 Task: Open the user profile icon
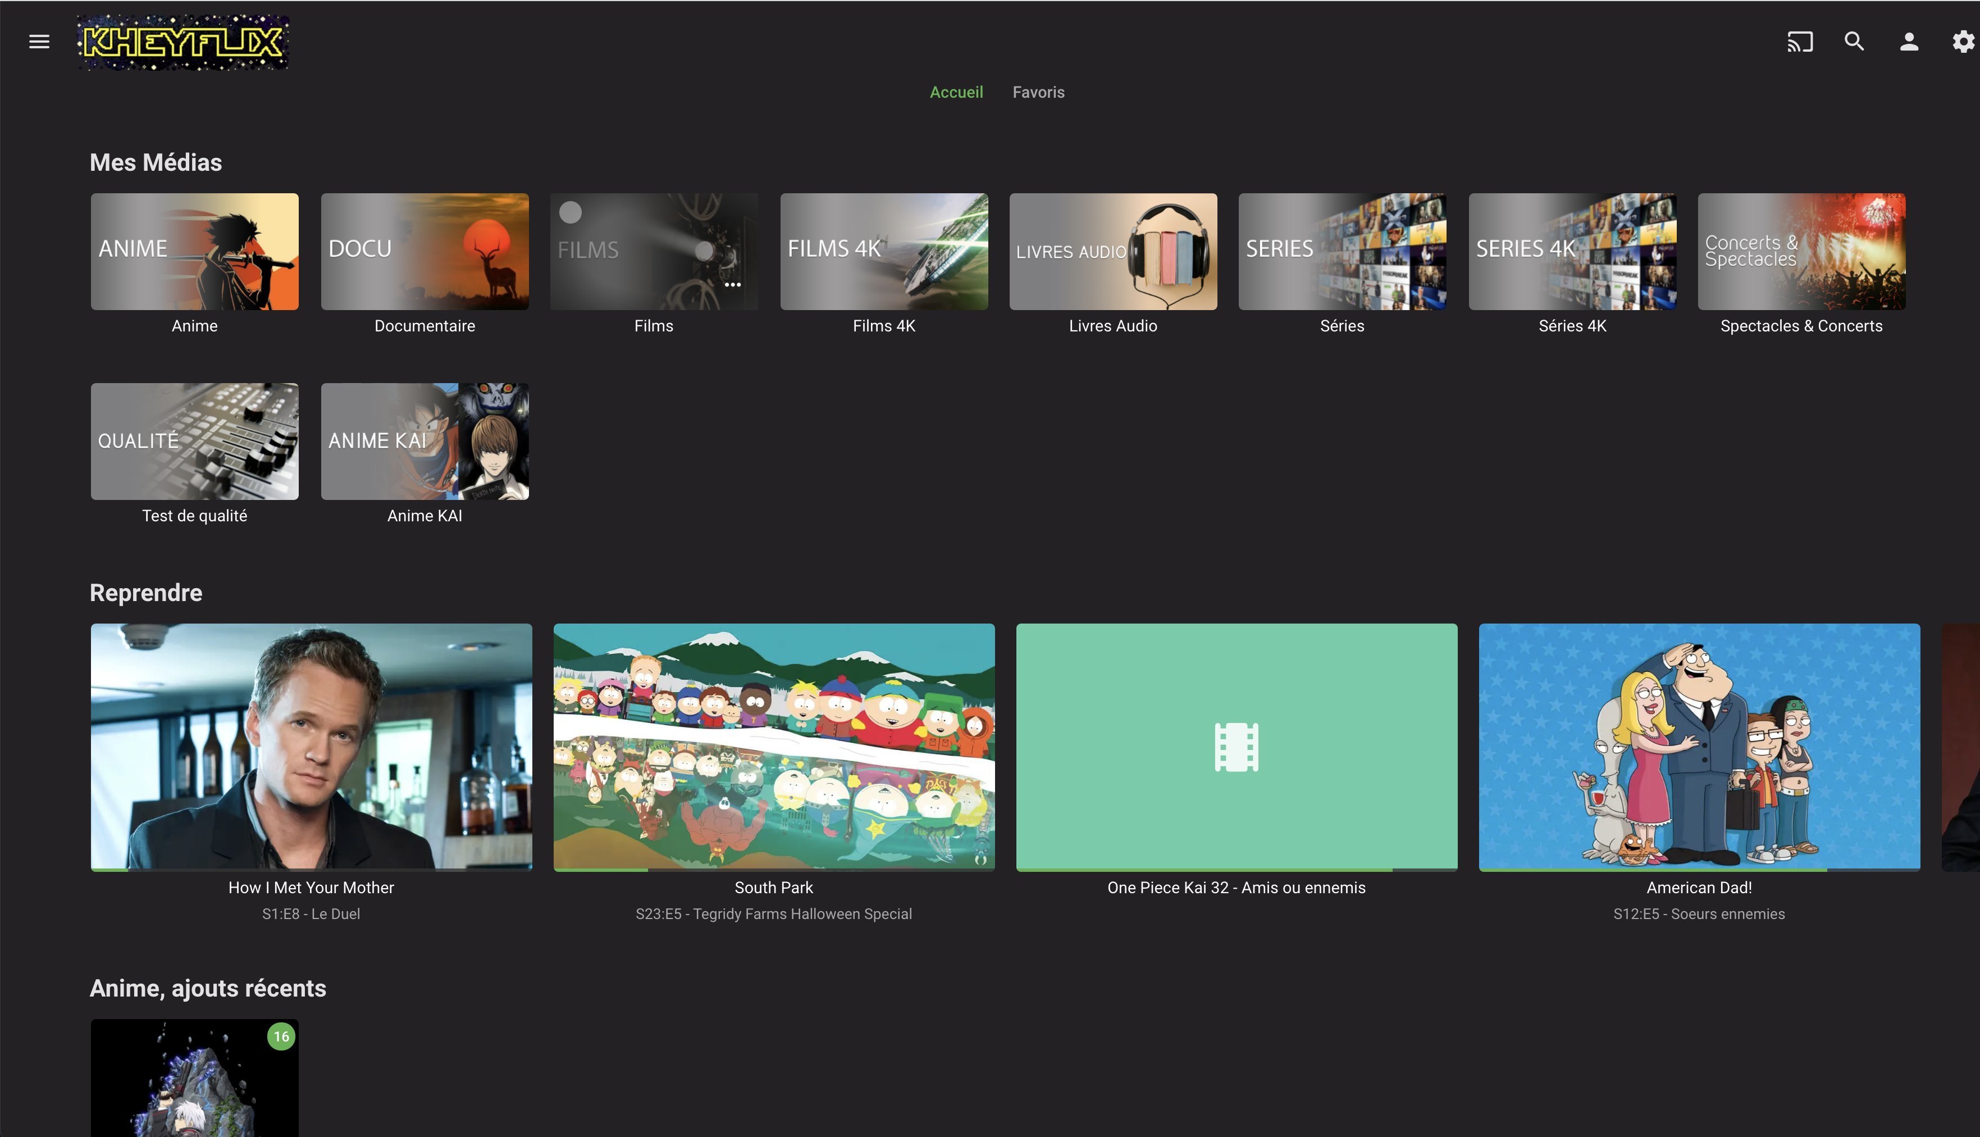click(x=1909, y=42)
